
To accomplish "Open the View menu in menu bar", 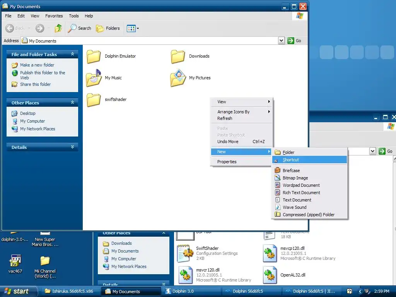I will point(35,16).
